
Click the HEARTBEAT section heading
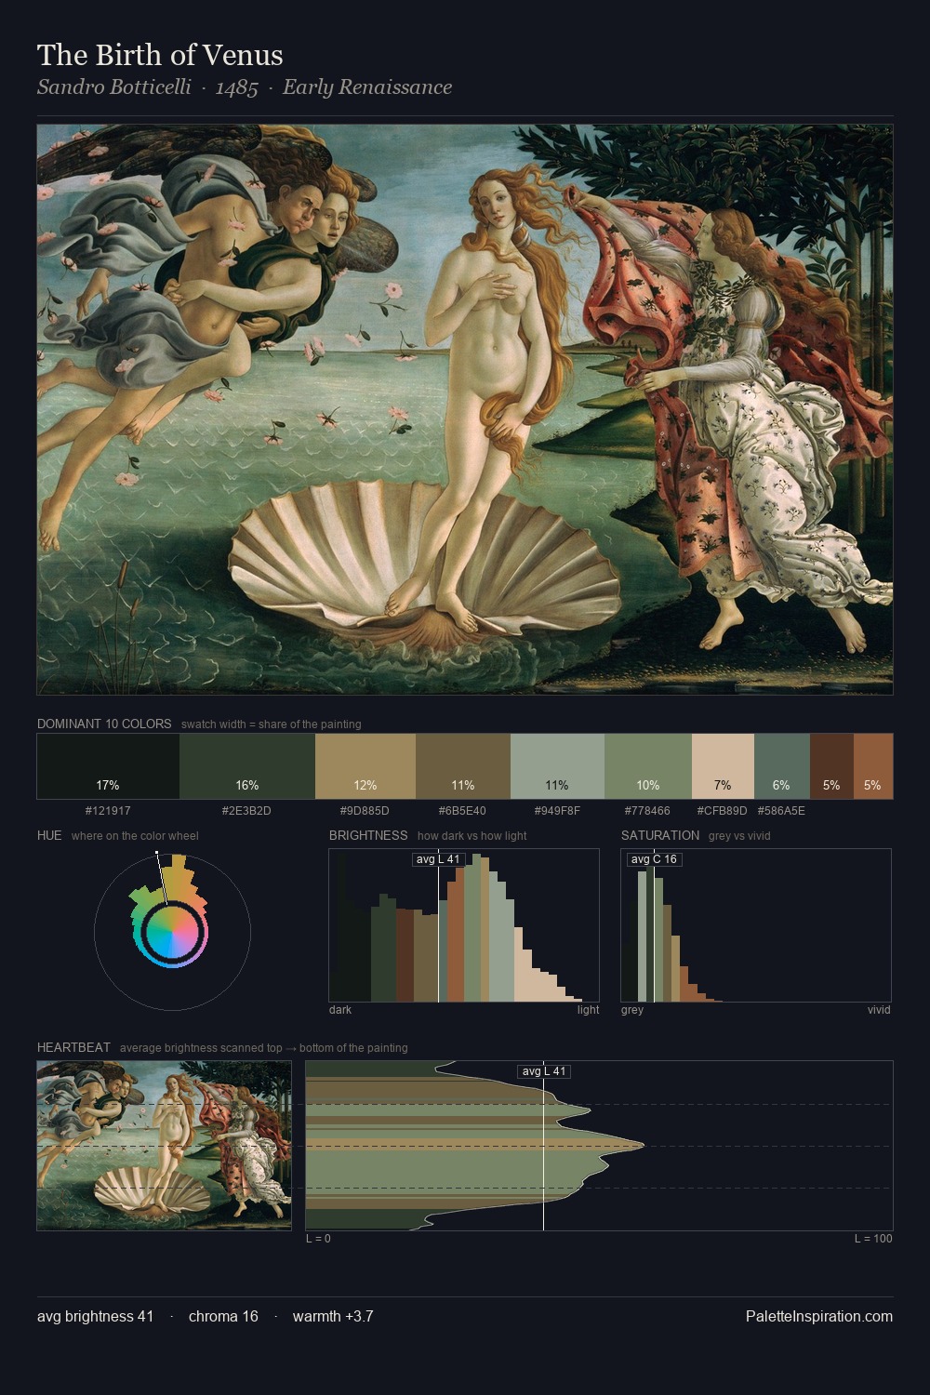click(73, 1047)
